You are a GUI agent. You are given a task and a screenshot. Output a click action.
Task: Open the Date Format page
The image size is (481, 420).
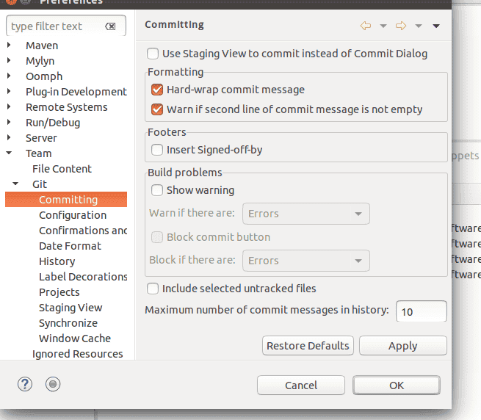click(70, 246)
